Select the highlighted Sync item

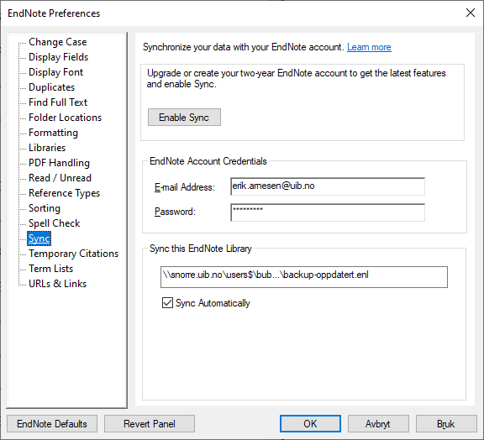coord(39,238)
